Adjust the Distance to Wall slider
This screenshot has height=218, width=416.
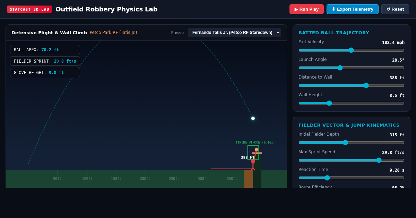click(352, 85)
